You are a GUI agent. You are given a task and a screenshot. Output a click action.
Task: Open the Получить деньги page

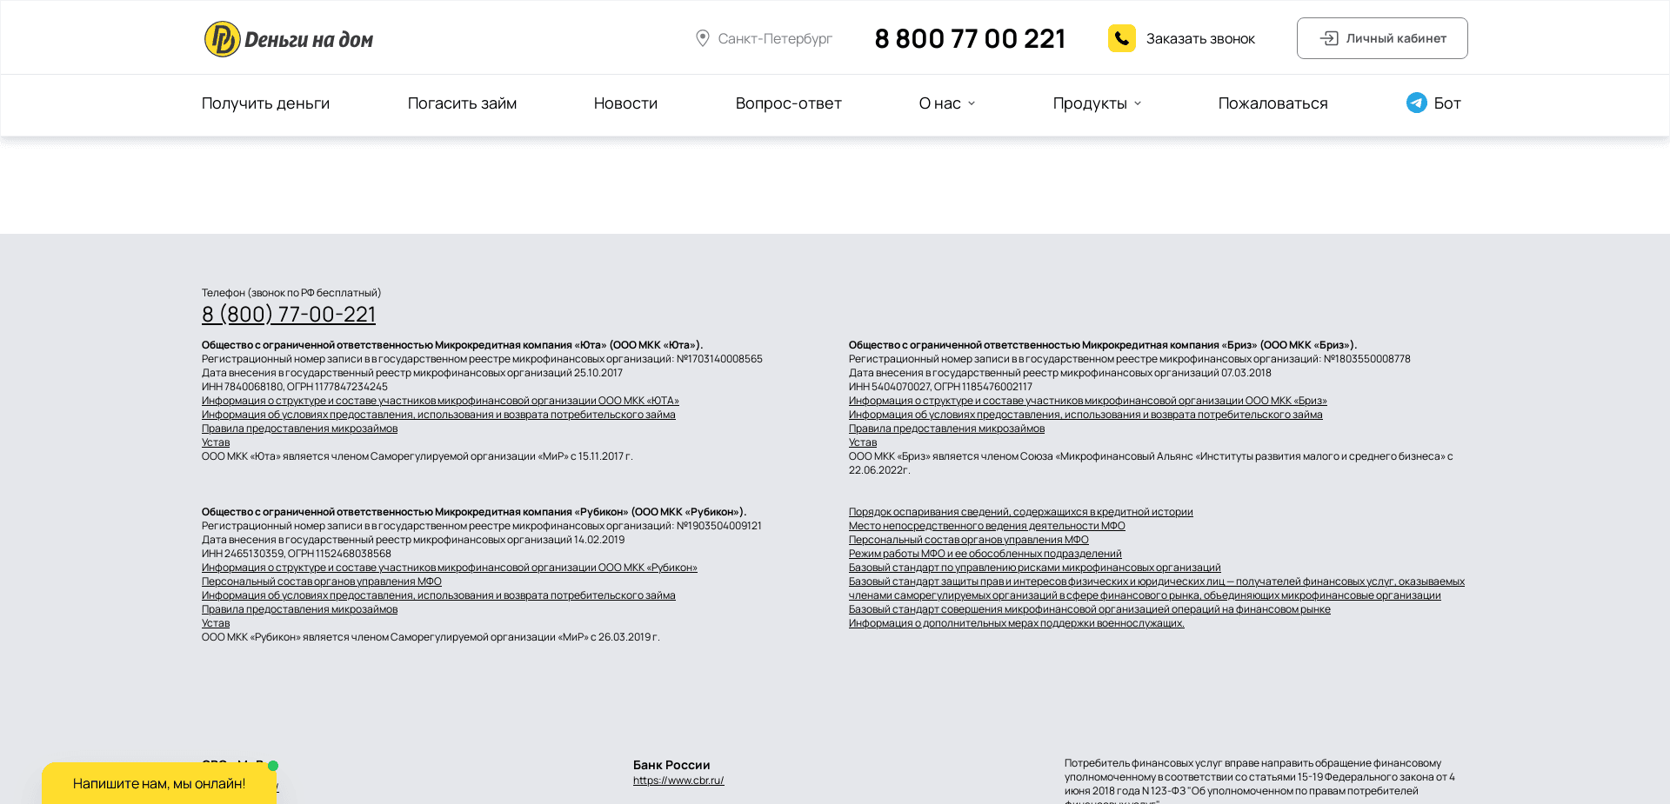(264, 103)
